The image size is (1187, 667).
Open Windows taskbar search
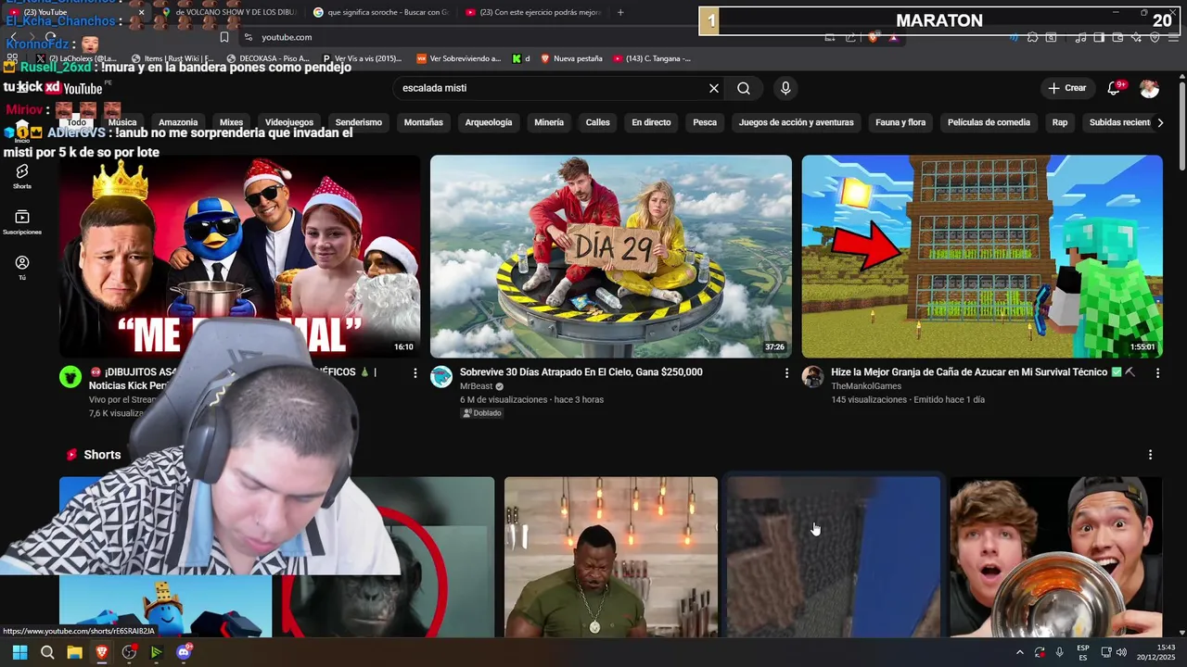(47, 652)
